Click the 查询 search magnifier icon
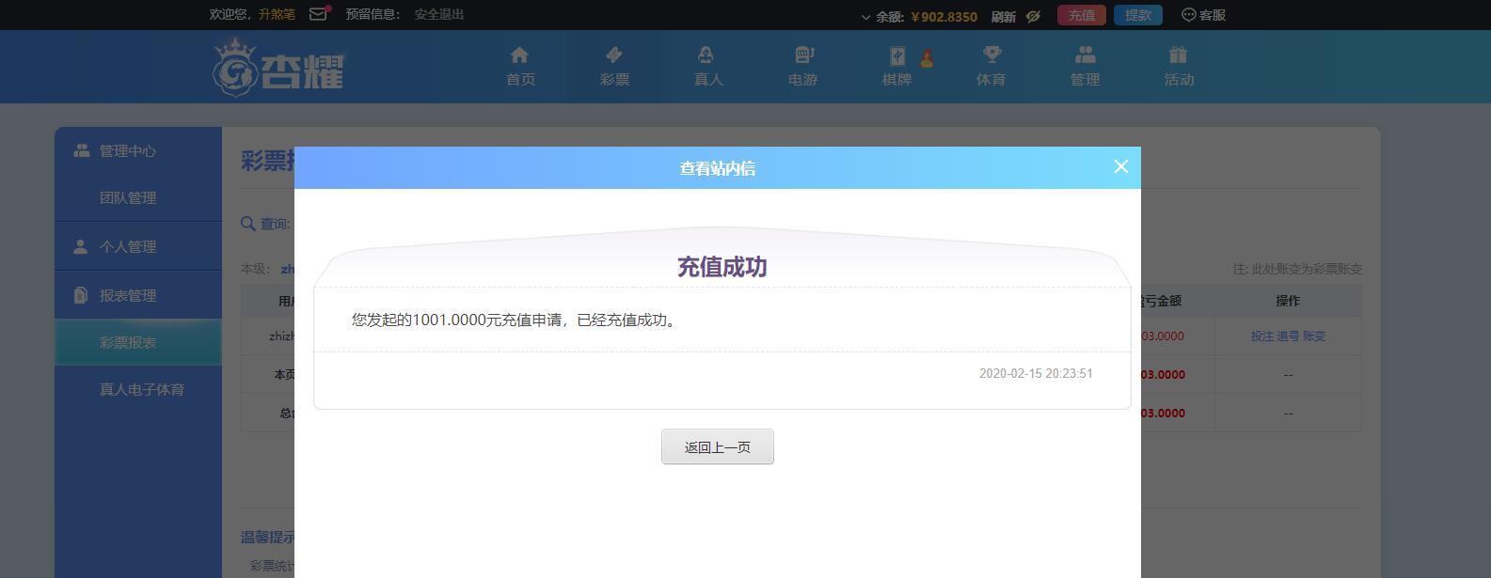This screenshot has height=578, width=1491. pos(248,224)
